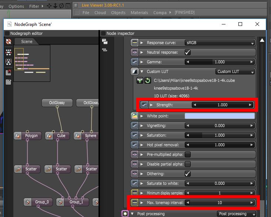271x217 pixels.
Task: Uncheck the Neutral response checkbox
Action: 188,52
